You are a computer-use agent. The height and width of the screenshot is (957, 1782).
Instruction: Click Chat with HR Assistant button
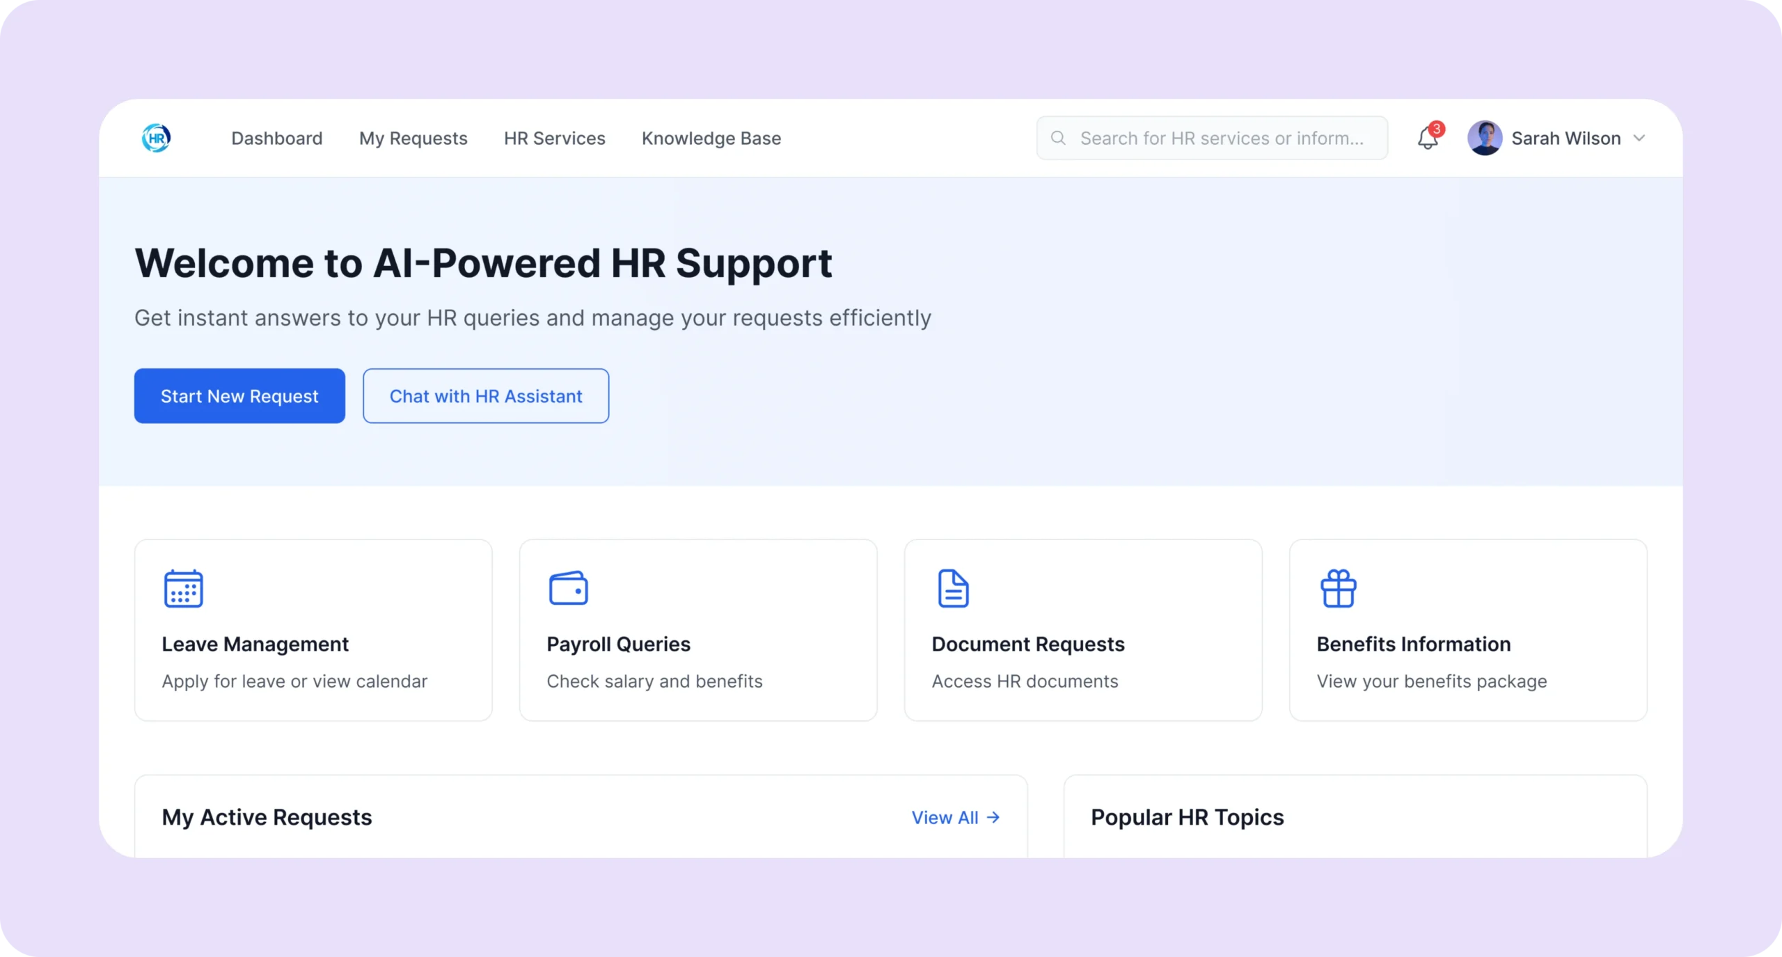(485, 396)
